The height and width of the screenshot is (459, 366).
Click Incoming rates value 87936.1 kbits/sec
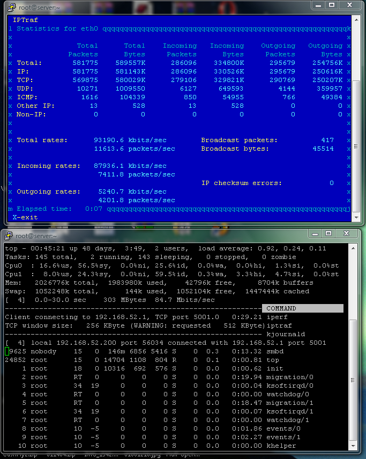(130, 166)
